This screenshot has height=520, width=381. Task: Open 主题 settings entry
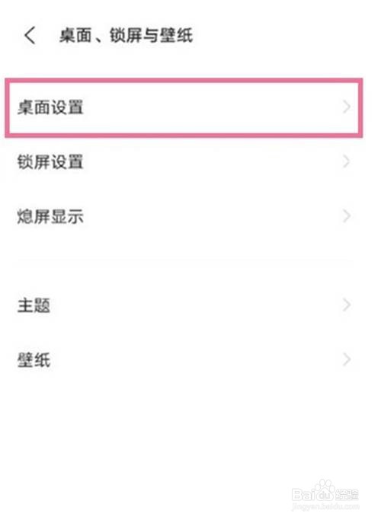(184, 305)
